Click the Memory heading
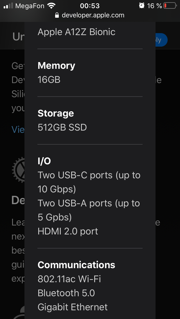Viewport: 180px width, 319px height. pyautogui.click(x=56, y=65)
